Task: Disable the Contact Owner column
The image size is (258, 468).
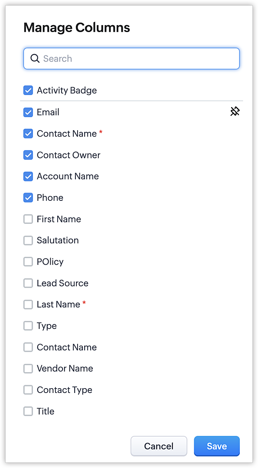Action: click(28, 155)
